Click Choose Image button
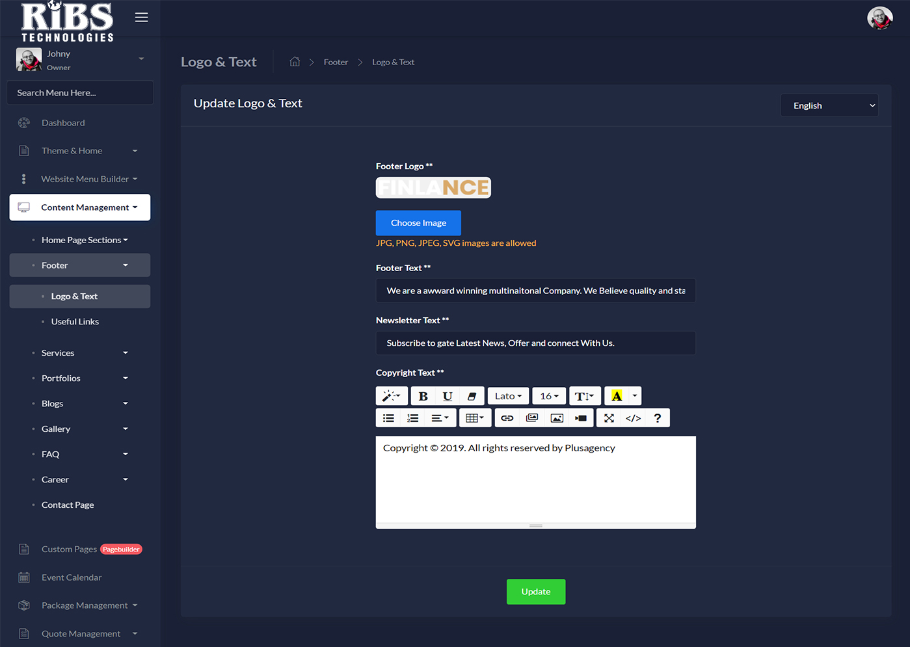Screen dimensions: 910x647 click(418, 223)
